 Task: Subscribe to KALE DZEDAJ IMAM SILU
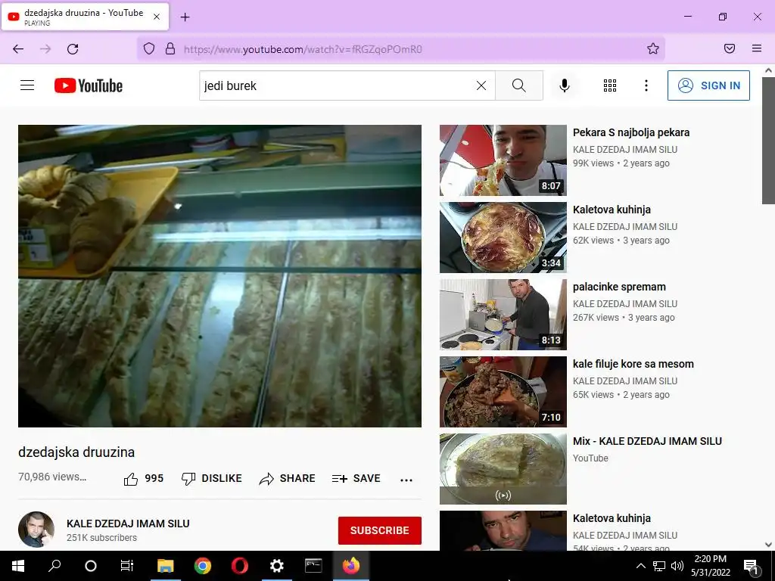(380, 530)
